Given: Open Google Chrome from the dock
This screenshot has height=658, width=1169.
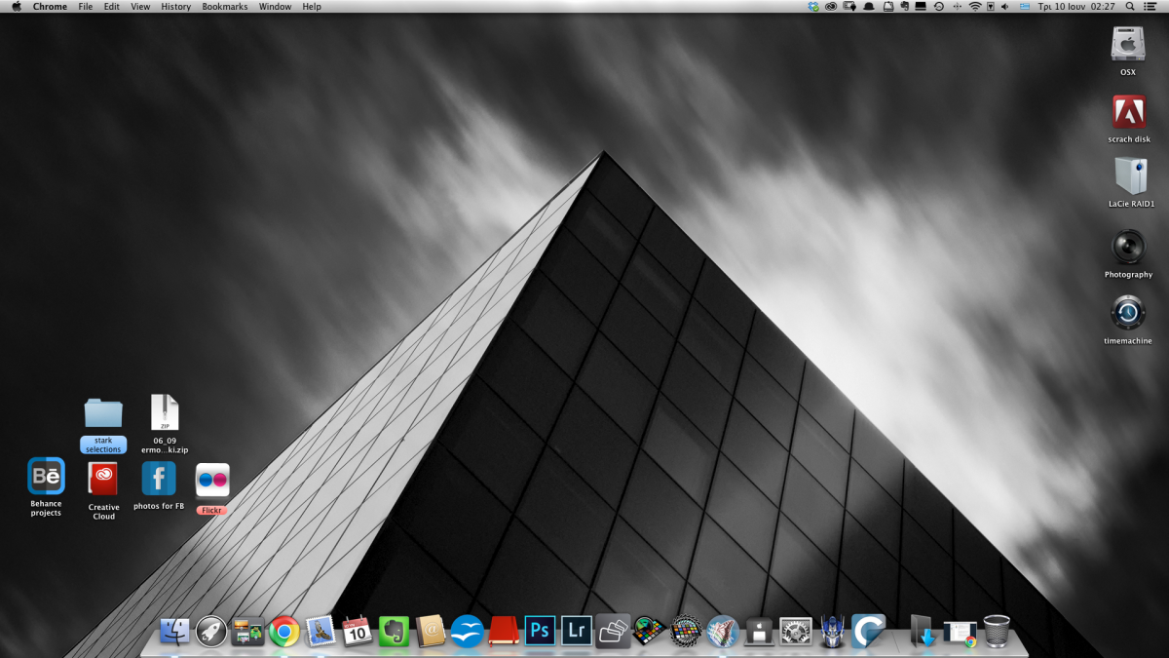Looking at the screenshot, I should coord(284,632).
